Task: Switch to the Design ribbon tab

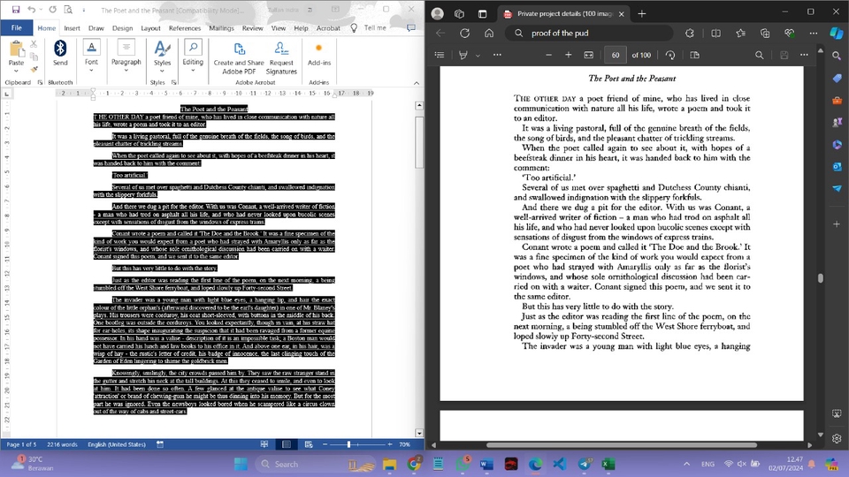Action: [x=122, y=28]
